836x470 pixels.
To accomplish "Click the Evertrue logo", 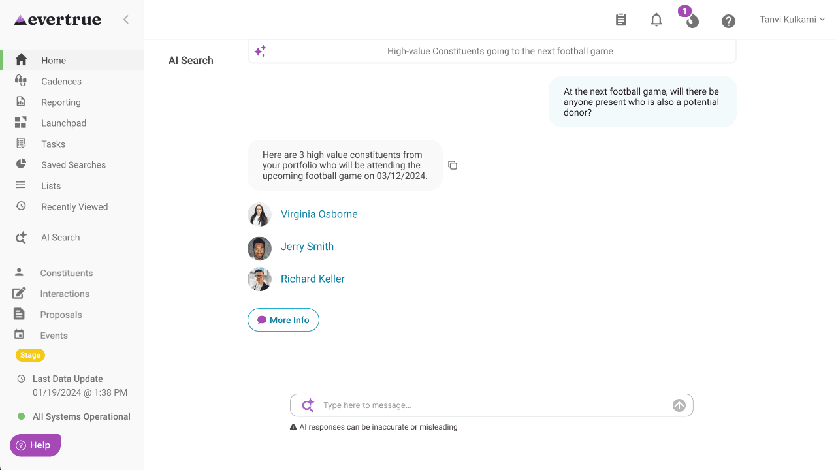I will (57, 20).
